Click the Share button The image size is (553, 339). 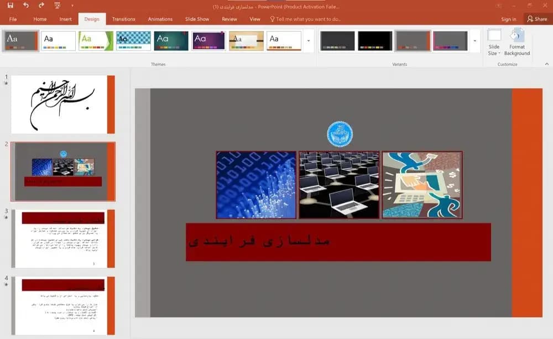(x=537, y=19)
